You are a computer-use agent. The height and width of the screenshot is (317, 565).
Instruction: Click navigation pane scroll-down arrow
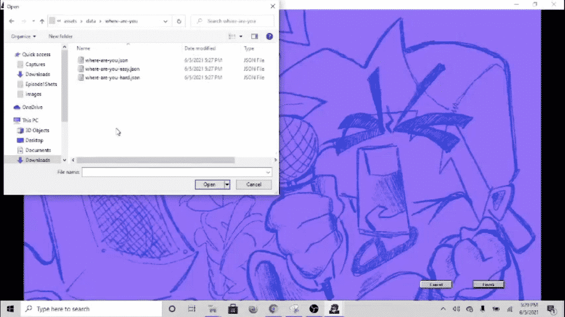click(65, 160)
